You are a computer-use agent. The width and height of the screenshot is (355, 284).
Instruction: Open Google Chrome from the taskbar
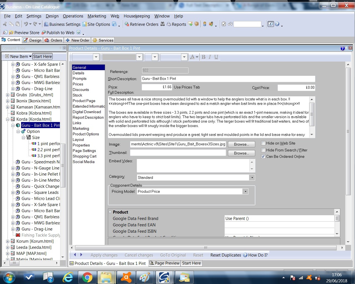tap(87, 277)
